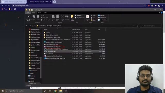Image resolution: width=165 pixels, height=93 pixels.
Task: Open a new browser tab
Action: click(x=55, y=2)
